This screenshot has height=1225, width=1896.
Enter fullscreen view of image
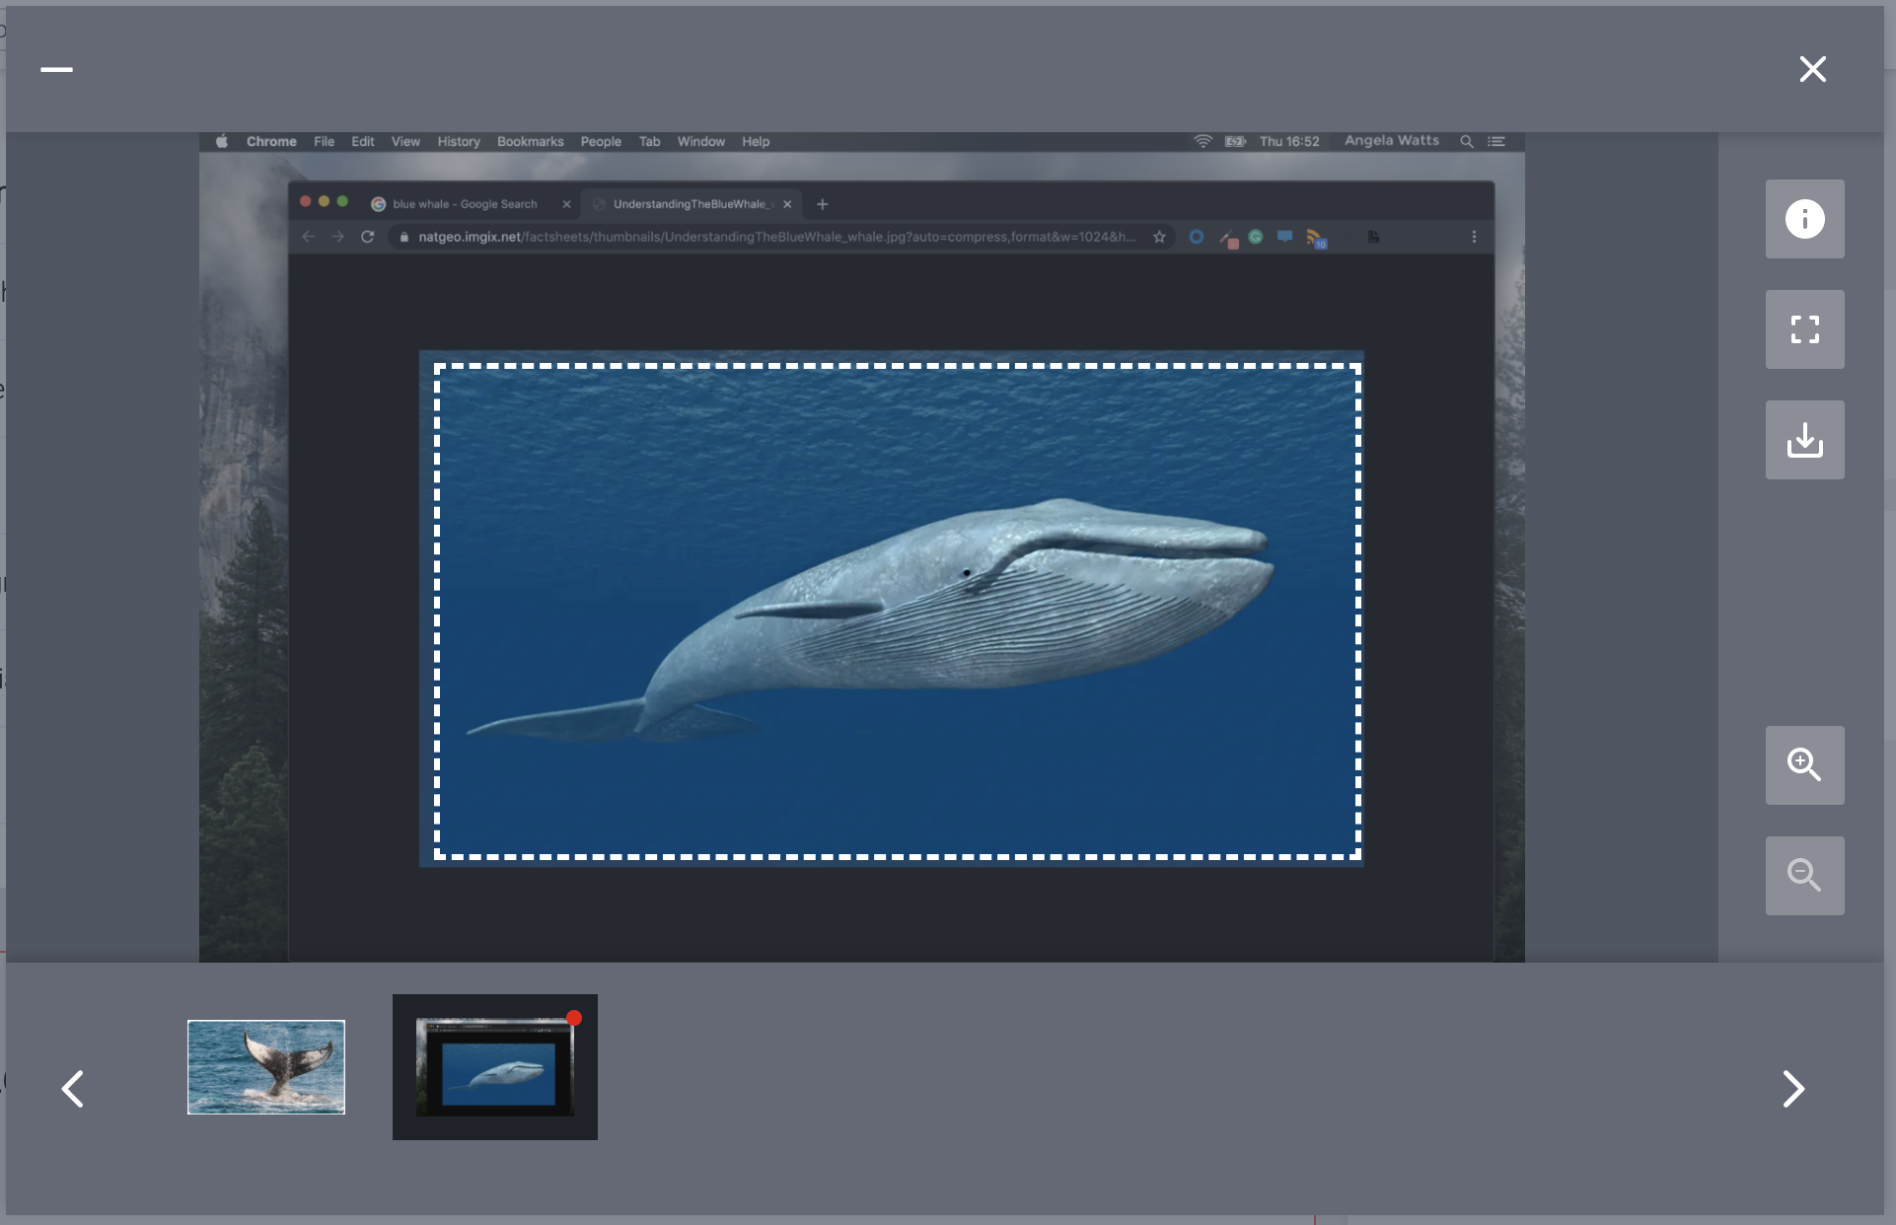pos(1804,329)
